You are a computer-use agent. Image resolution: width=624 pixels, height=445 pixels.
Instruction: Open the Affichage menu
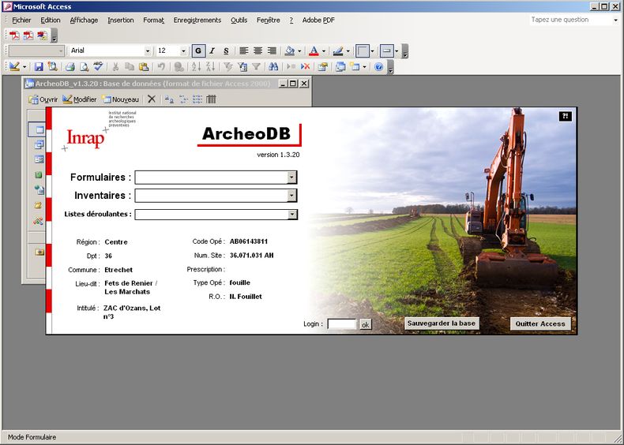coord(84,20)
